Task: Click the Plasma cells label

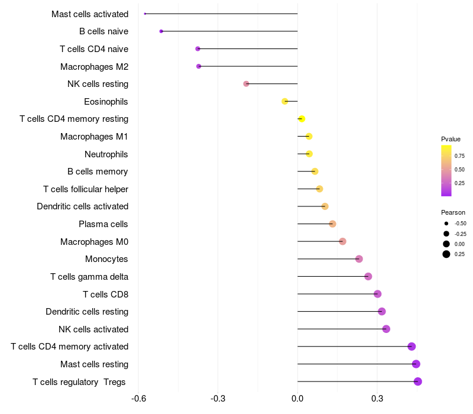Action: [103, 224]
